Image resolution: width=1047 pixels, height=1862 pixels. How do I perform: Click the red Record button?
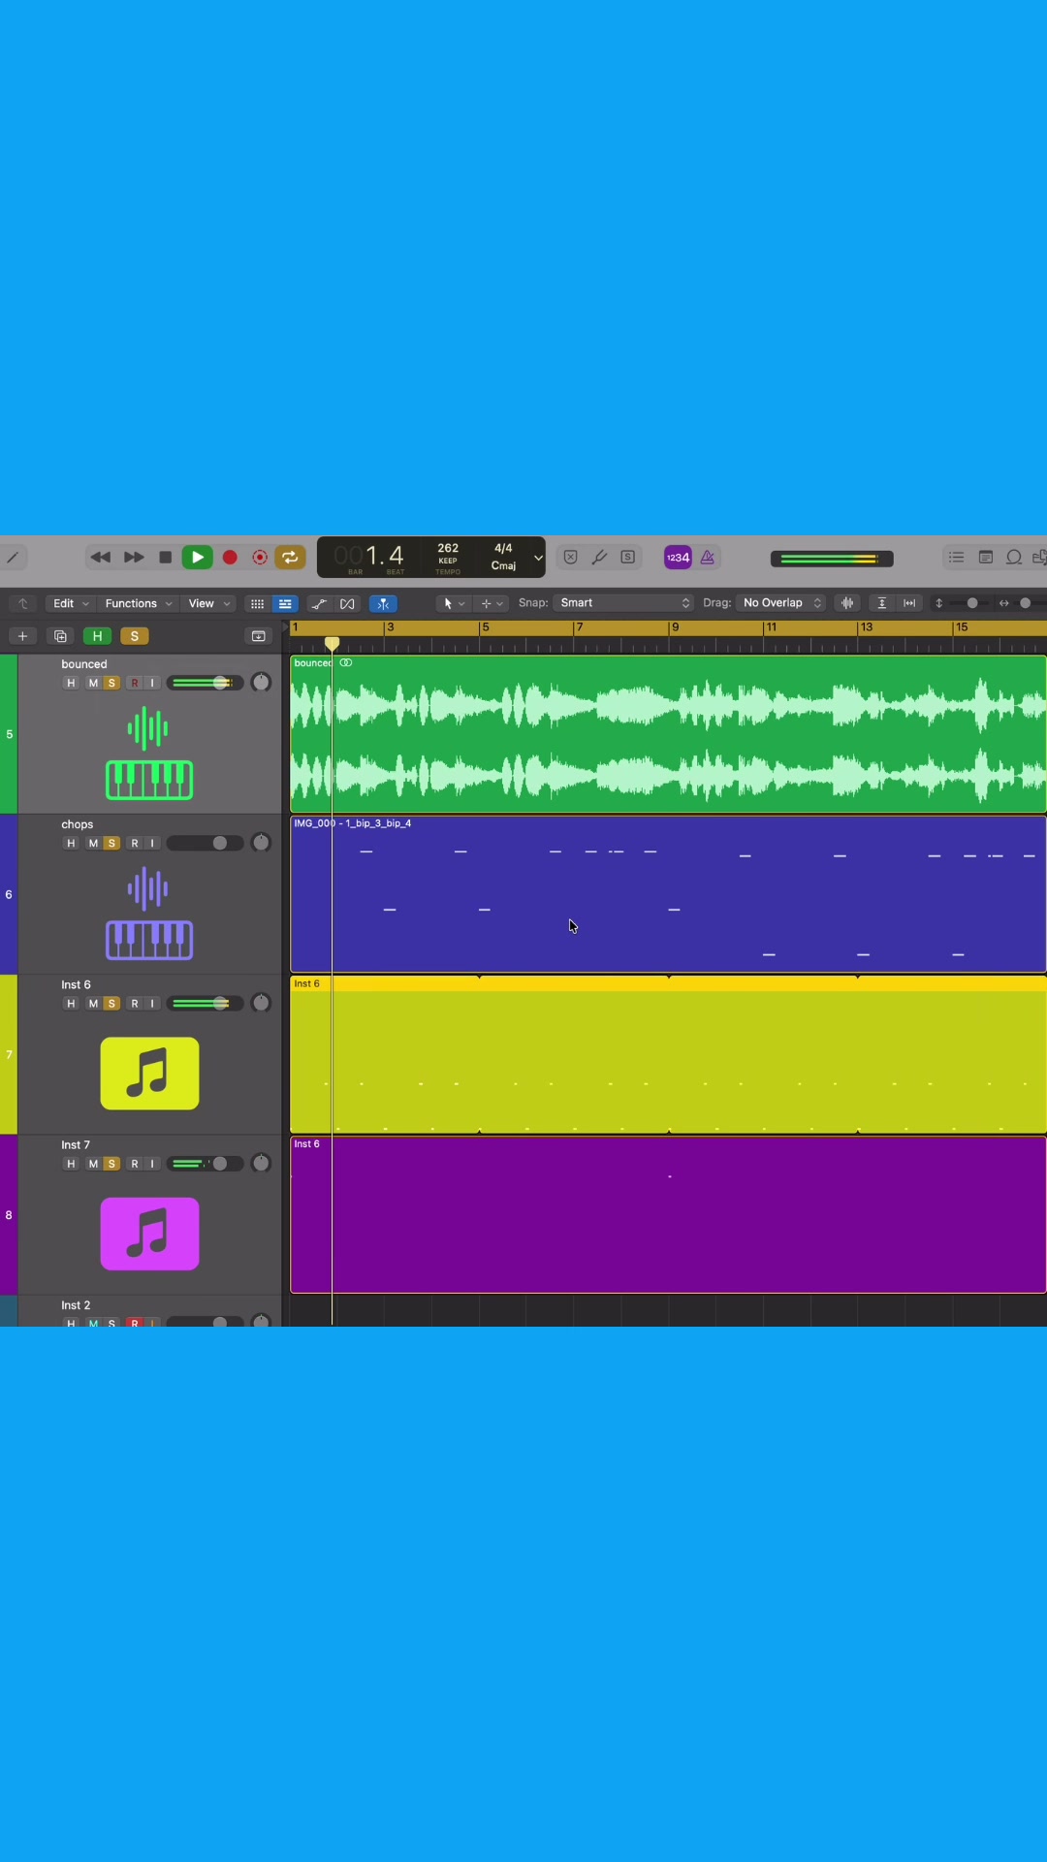[230, 558]
